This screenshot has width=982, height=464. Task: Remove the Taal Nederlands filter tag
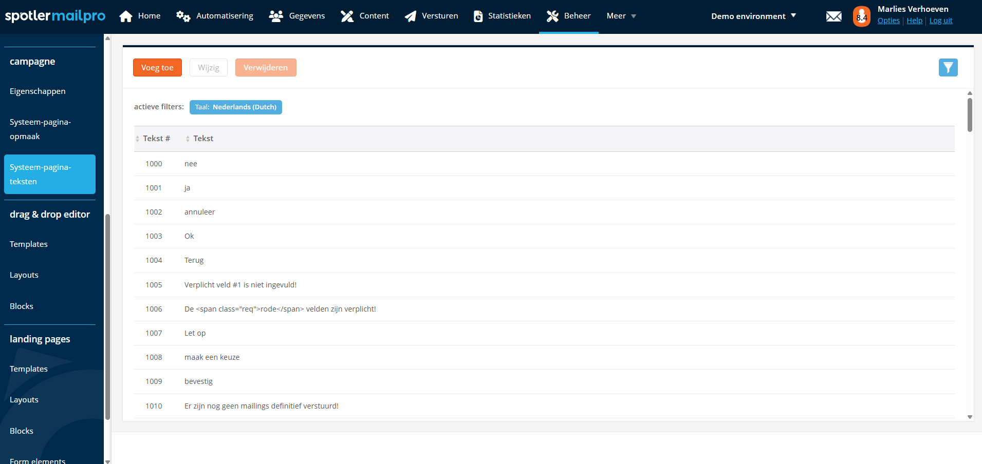point(235,107)
